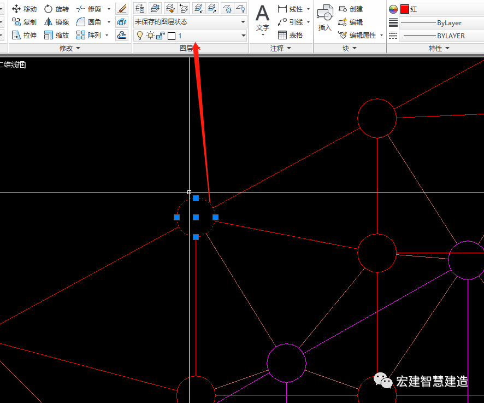The image size is (484, 403).
Task: Click the Make Object's Layer Current icon
Action: point(155,8)
